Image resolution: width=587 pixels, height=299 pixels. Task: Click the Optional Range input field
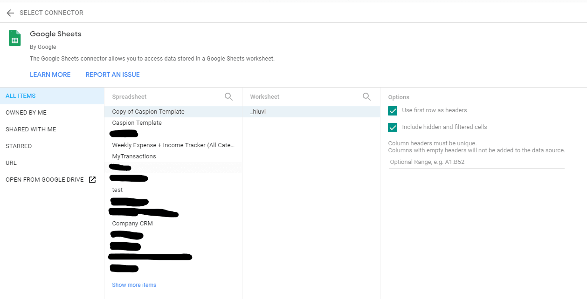476,162
